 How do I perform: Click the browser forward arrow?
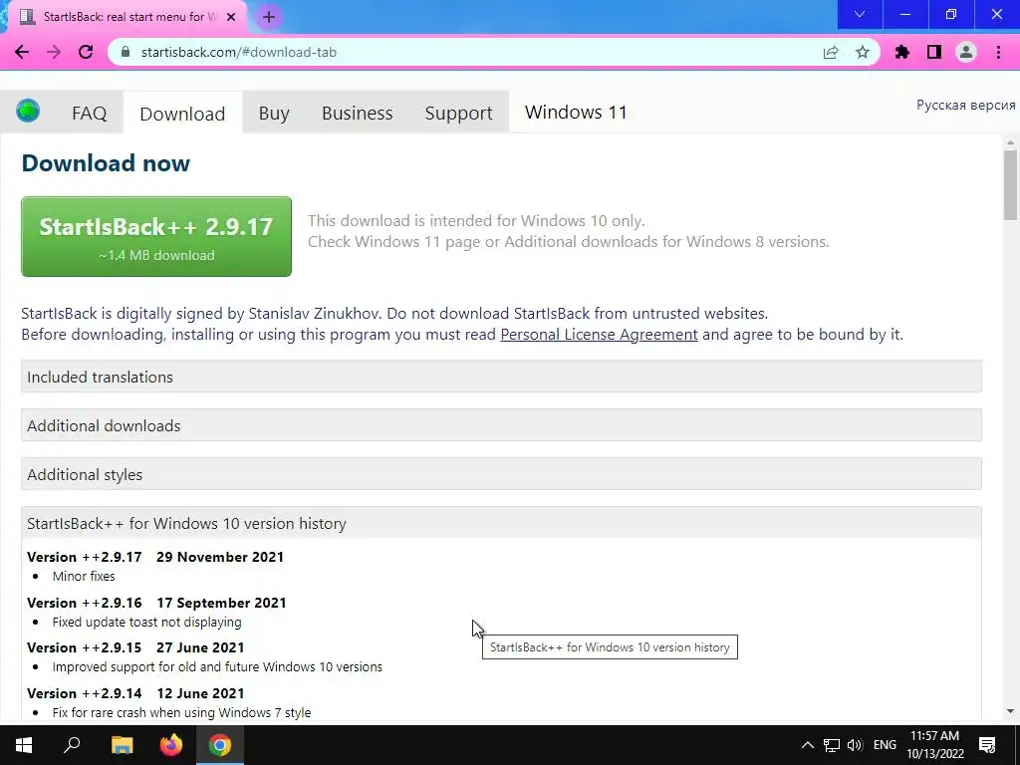54,52
